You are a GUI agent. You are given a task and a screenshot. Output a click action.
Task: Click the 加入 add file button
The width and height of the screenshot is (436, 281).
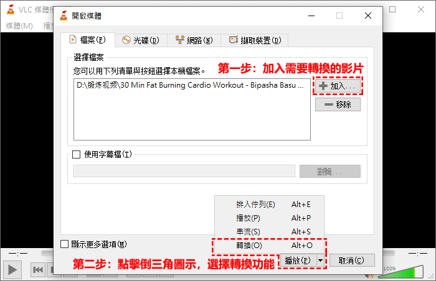(x=338, y=85)
